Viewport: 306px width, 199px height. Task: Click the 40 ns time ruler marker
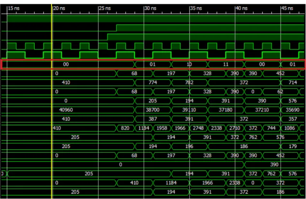(242, 8)
